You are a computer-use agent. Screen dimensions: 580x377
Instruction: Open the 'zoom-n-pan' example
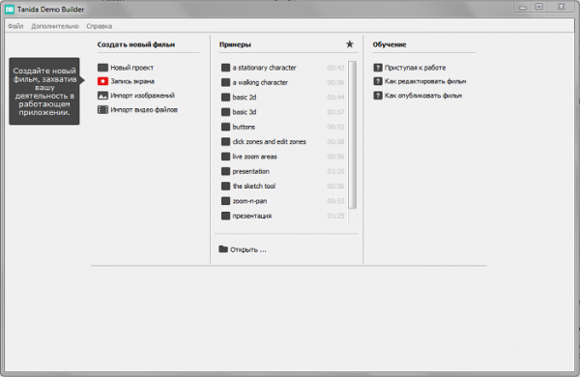click(x=249, y=201)
